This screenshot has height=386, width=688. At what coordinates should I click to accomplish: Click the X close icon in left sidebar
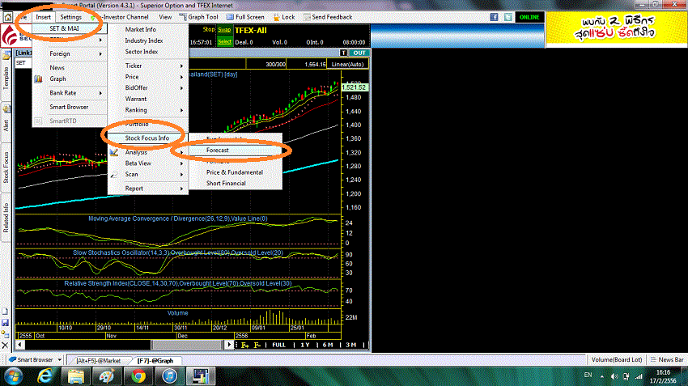(x=6, y=346)
